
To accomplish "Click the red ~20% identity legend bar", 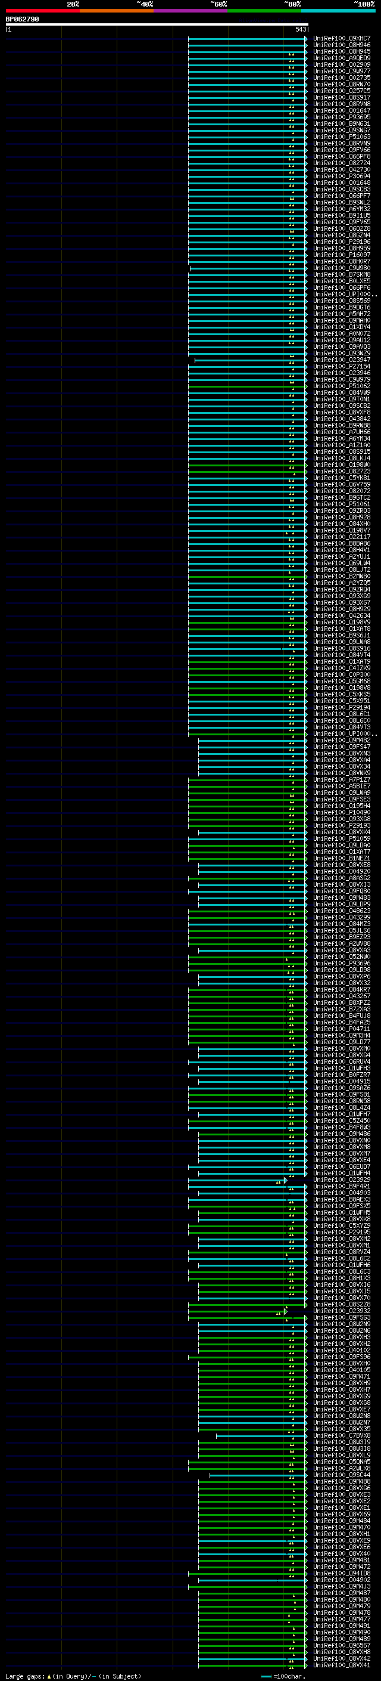I will (x=43, y=11).
